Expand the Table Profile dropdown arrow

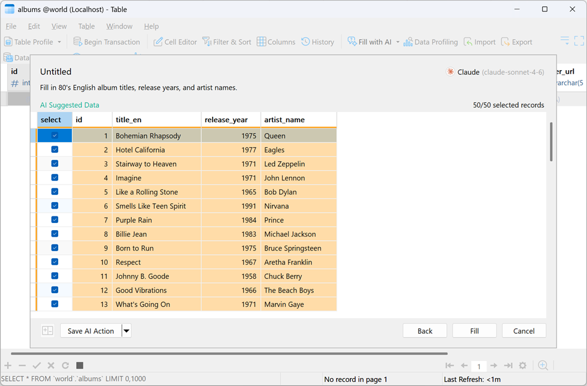(59, 42)
